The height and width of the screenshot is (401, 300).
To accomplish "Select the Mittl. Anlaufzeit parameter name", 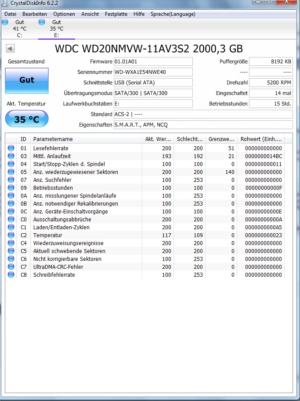I will pyautogui.click(x=52, y=156).
